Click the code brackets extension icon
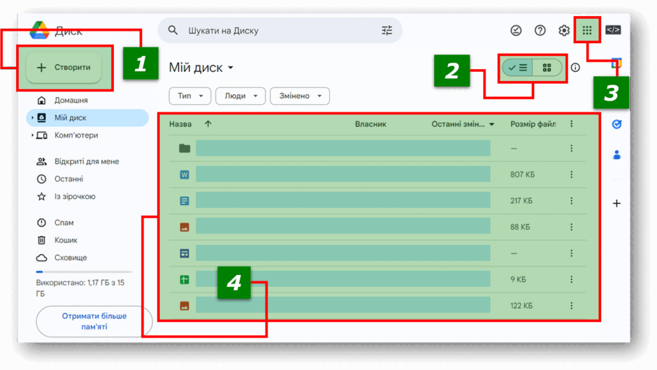Image resolution: width=657 pixels, height=370 pixels. [613, 30]
